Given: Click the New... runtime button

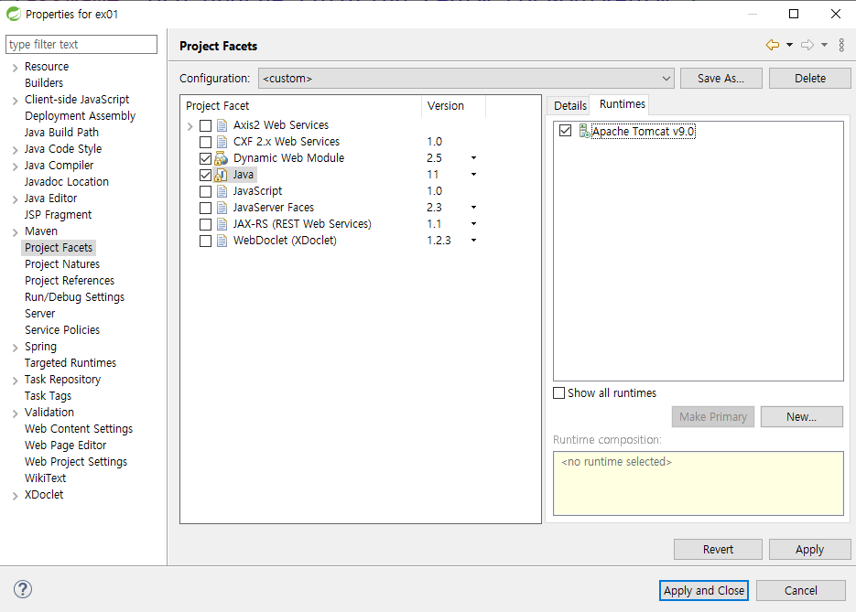Looking at the screenshot, I should [x=801, y=417].
